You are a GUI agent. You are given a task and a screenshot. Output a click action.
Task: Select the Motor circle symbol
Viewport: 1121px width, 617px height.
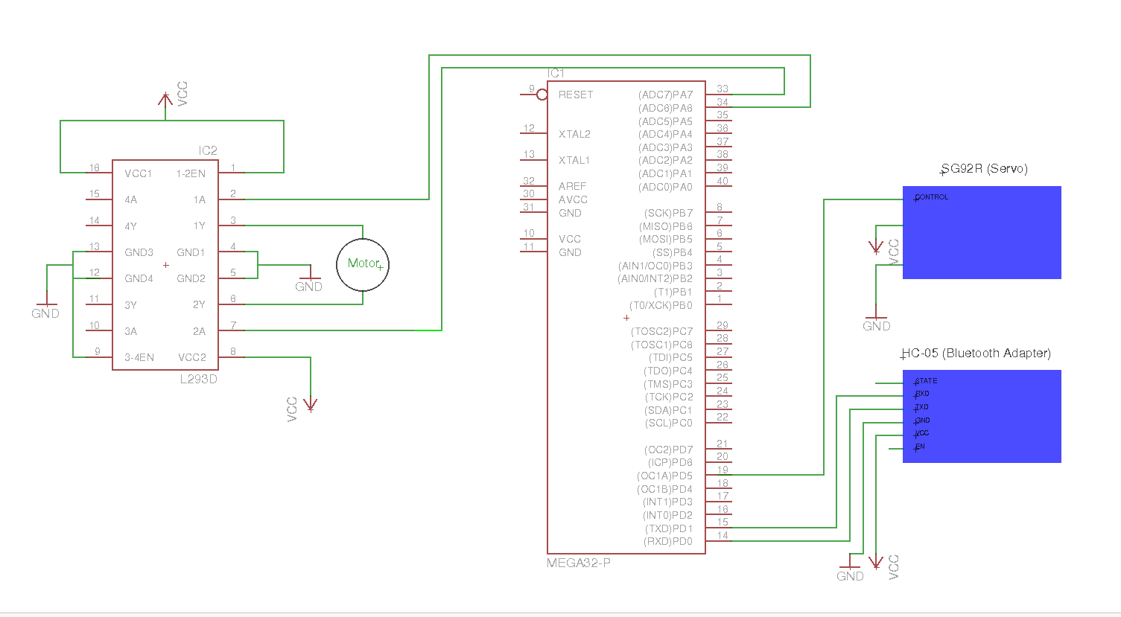363,264
